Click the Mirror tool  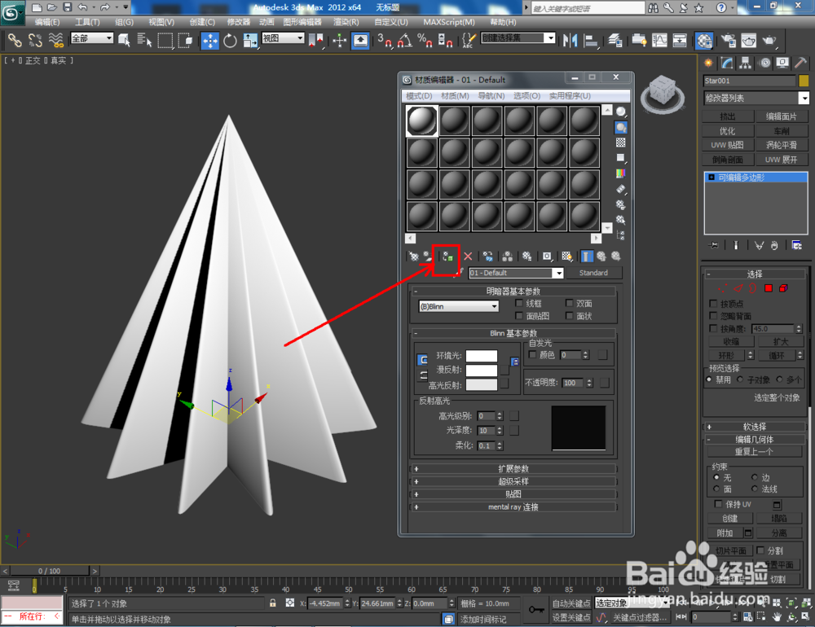pyautogui.click(x=570, y=41)
